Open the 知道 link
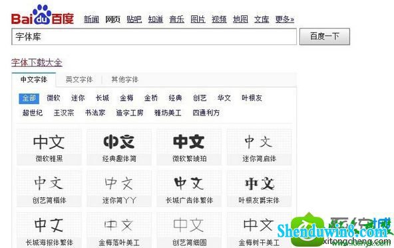The height and width of the screenshot is (248, 394). pyautogui.click(x=156, y=19)
